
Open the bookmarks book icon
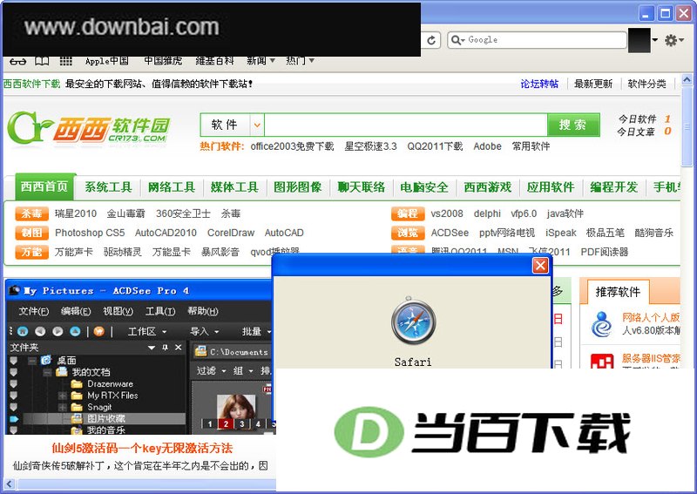[42, 61]
